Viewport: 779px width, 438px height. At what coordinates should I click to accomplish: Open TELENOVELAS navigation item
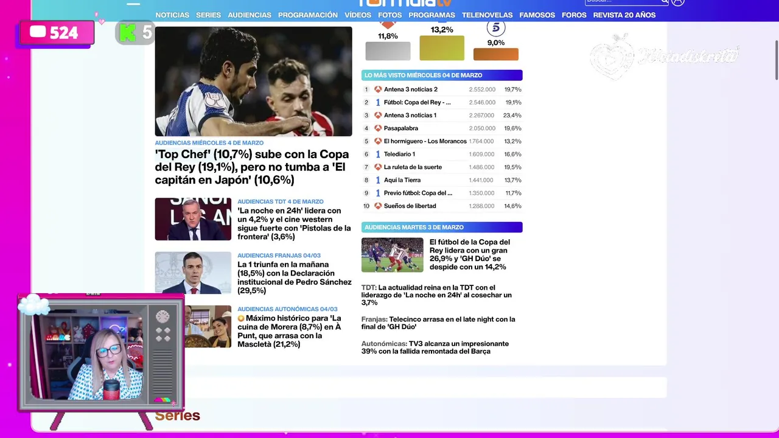[x=487, y=15]
